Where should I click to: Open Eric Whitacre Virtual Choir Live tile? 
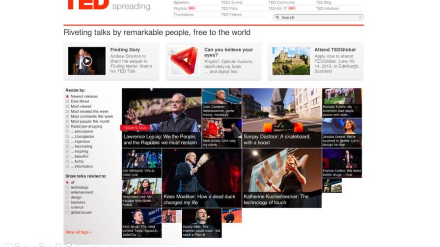tap(142, 163)
